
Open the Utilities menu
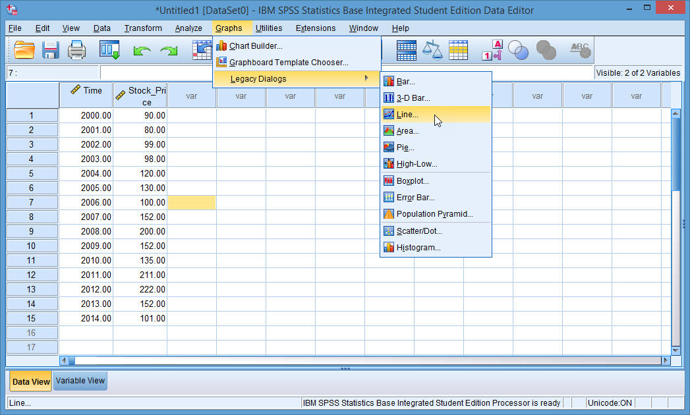269,28
